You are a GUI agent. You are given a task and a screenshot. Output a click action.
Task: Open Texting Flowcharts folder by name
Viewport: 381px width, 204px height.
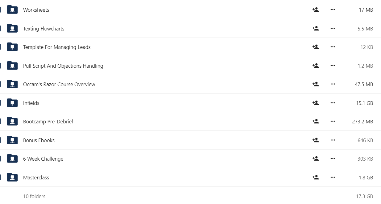pos(44,29)
